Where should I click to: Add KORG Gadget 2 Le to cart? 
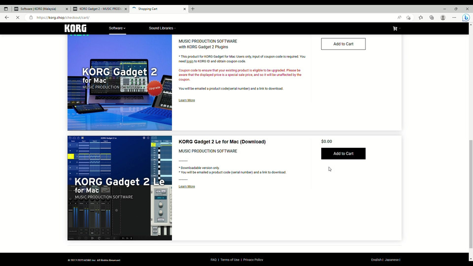[343, 154]
